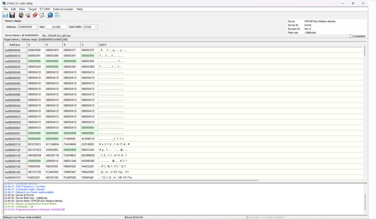Image resolution: width=376 pixels, height=220 pixels.
Task: Click the Program verify globe icon
Action: [x=50, y=15]
